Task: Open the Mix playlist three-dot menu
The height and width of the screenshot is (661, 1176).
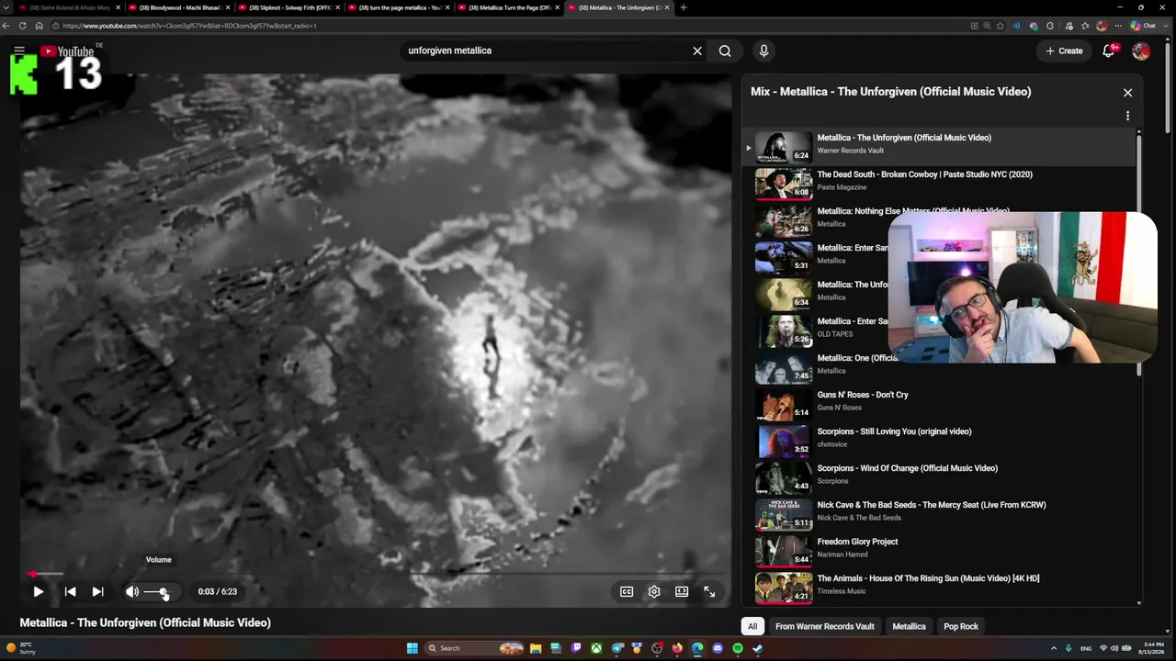Action: (1127, 117)
